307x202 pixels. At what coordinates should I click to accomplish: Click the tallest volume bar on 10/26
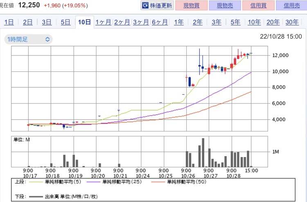(203, 153)
